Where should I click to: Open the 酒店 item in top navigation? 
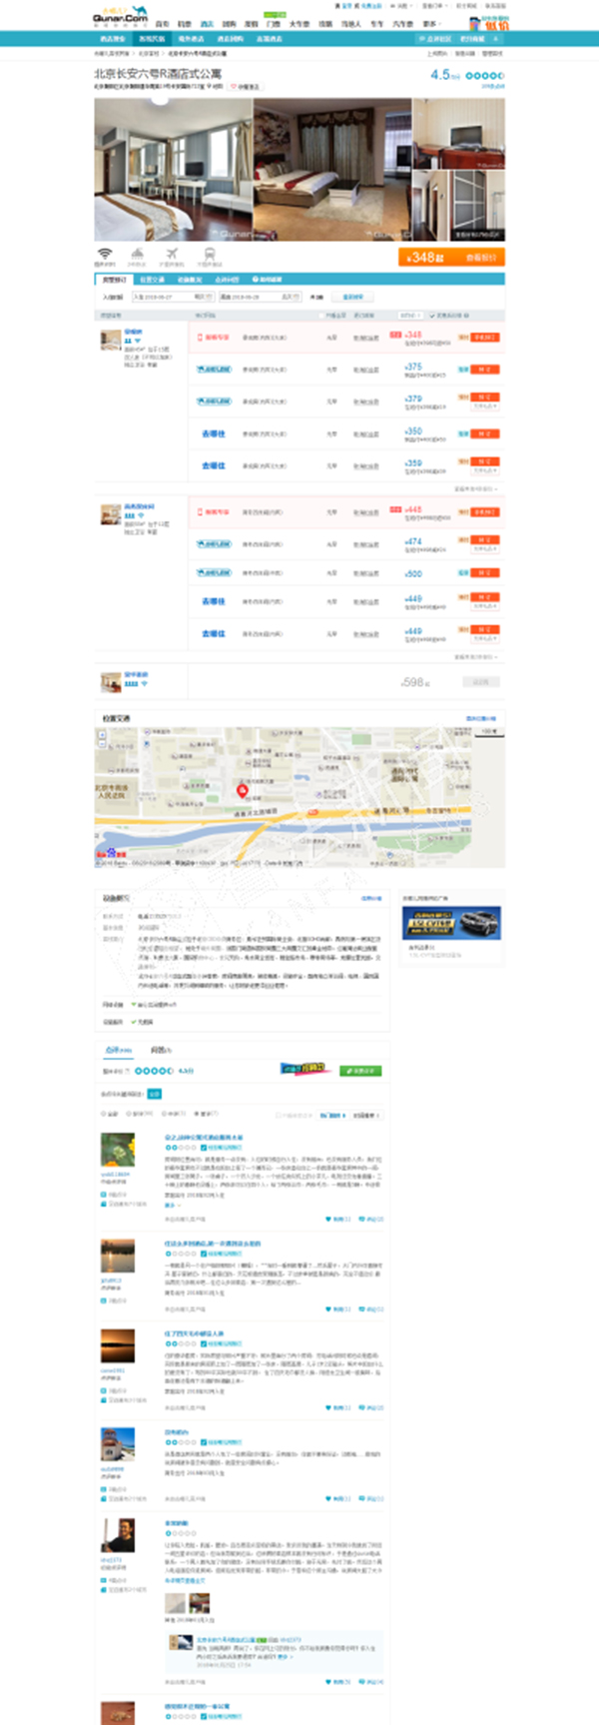pyautogui.click(x=207, y=24)
